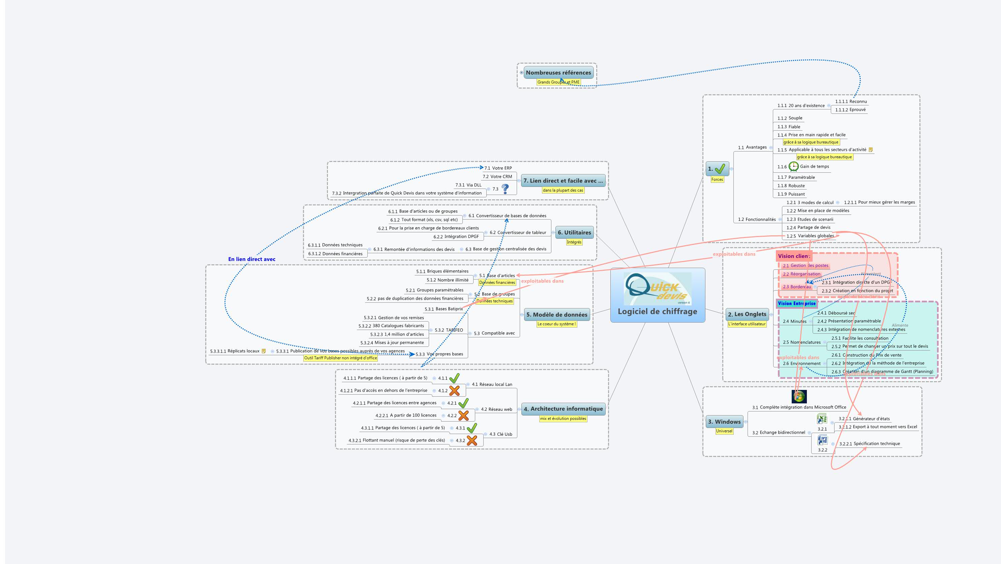This screenshot has height=564, width=1001.
Task: Collapse the 5. Modèle de données topic
Action: (x=522, y=315)
